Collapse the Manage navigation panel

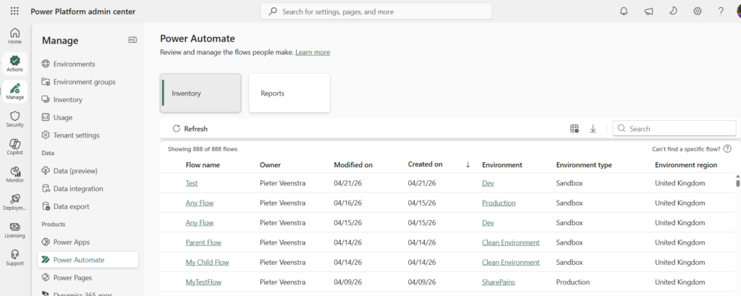(x=132, y=41)
